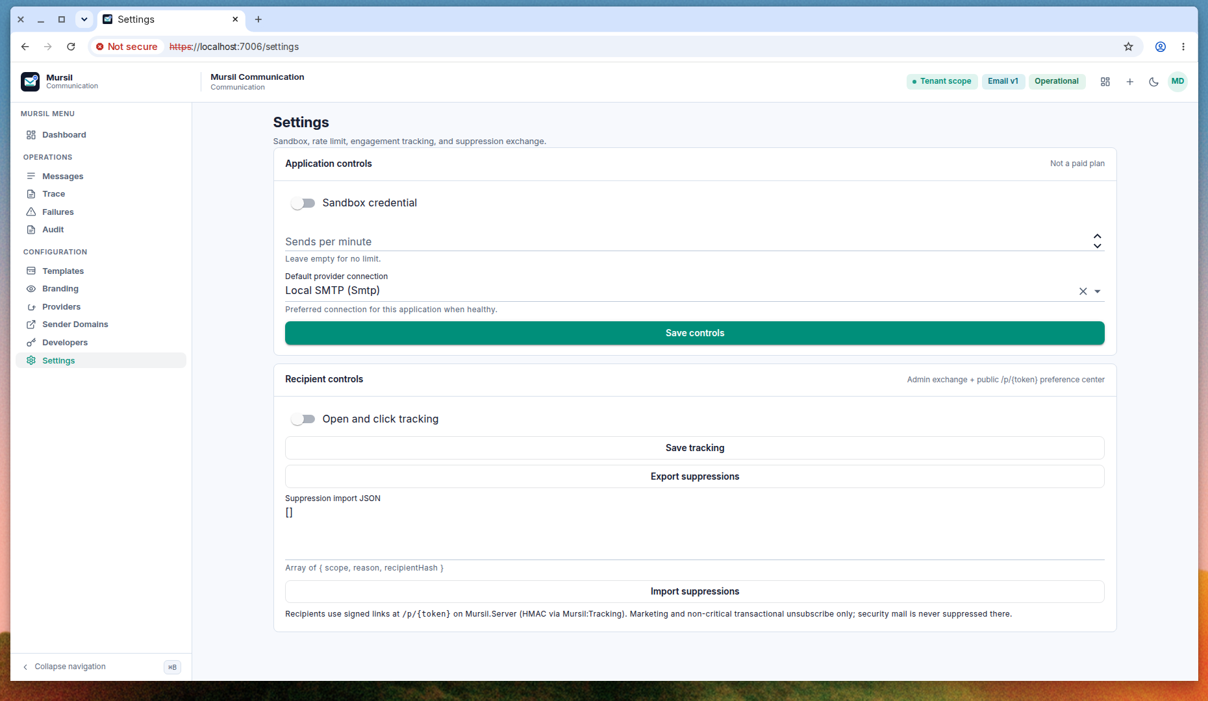
Task: Click the Sender Domains external-link icon
Action: (31, 325)
